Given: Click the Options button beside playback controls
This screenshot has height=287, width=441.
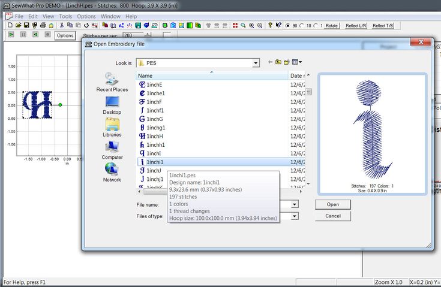Looking at the screenshot, I should coord(65,35).
